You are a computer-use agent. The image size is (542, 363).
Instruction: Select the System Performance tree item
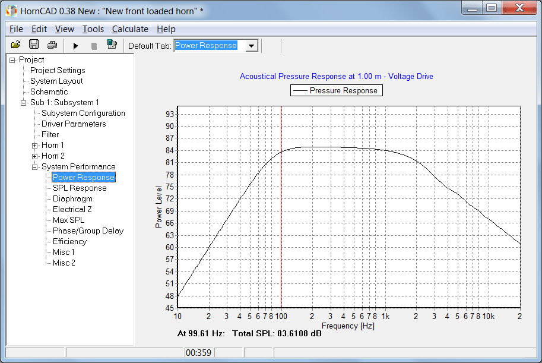(x=78, y=167)
